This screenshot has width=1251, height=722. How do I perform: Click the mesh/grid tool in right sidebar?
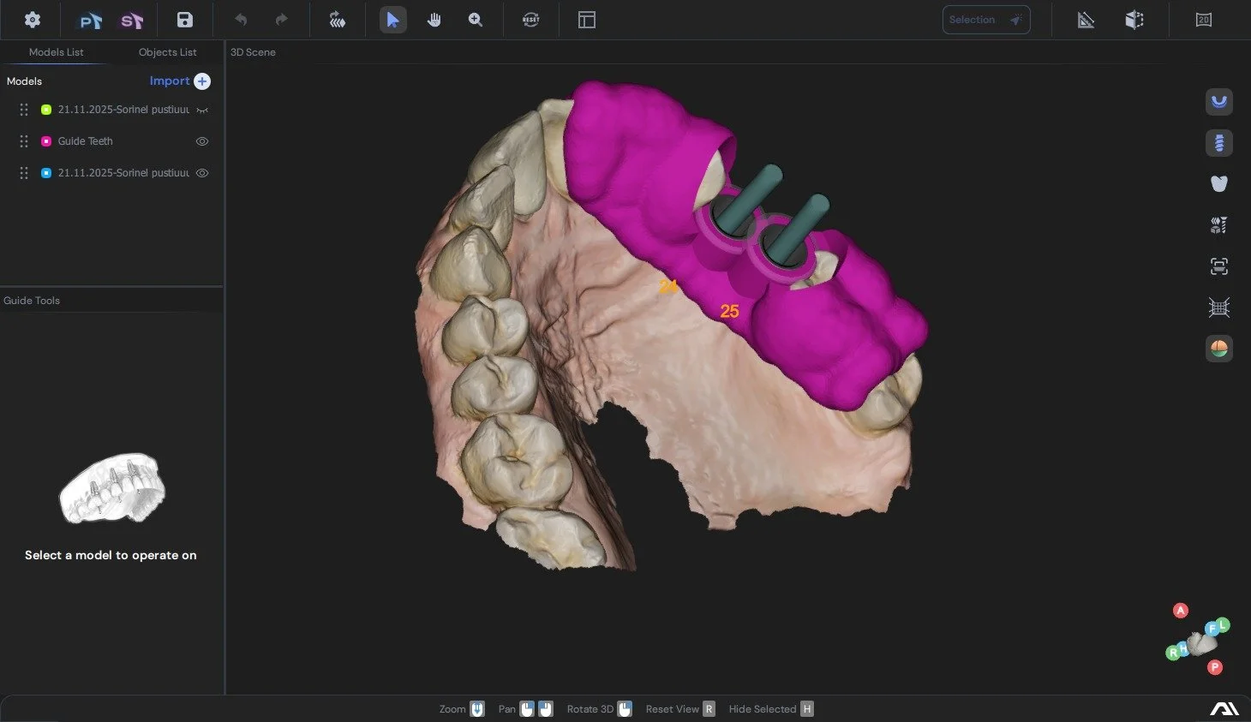click(x=1218, y=307)
